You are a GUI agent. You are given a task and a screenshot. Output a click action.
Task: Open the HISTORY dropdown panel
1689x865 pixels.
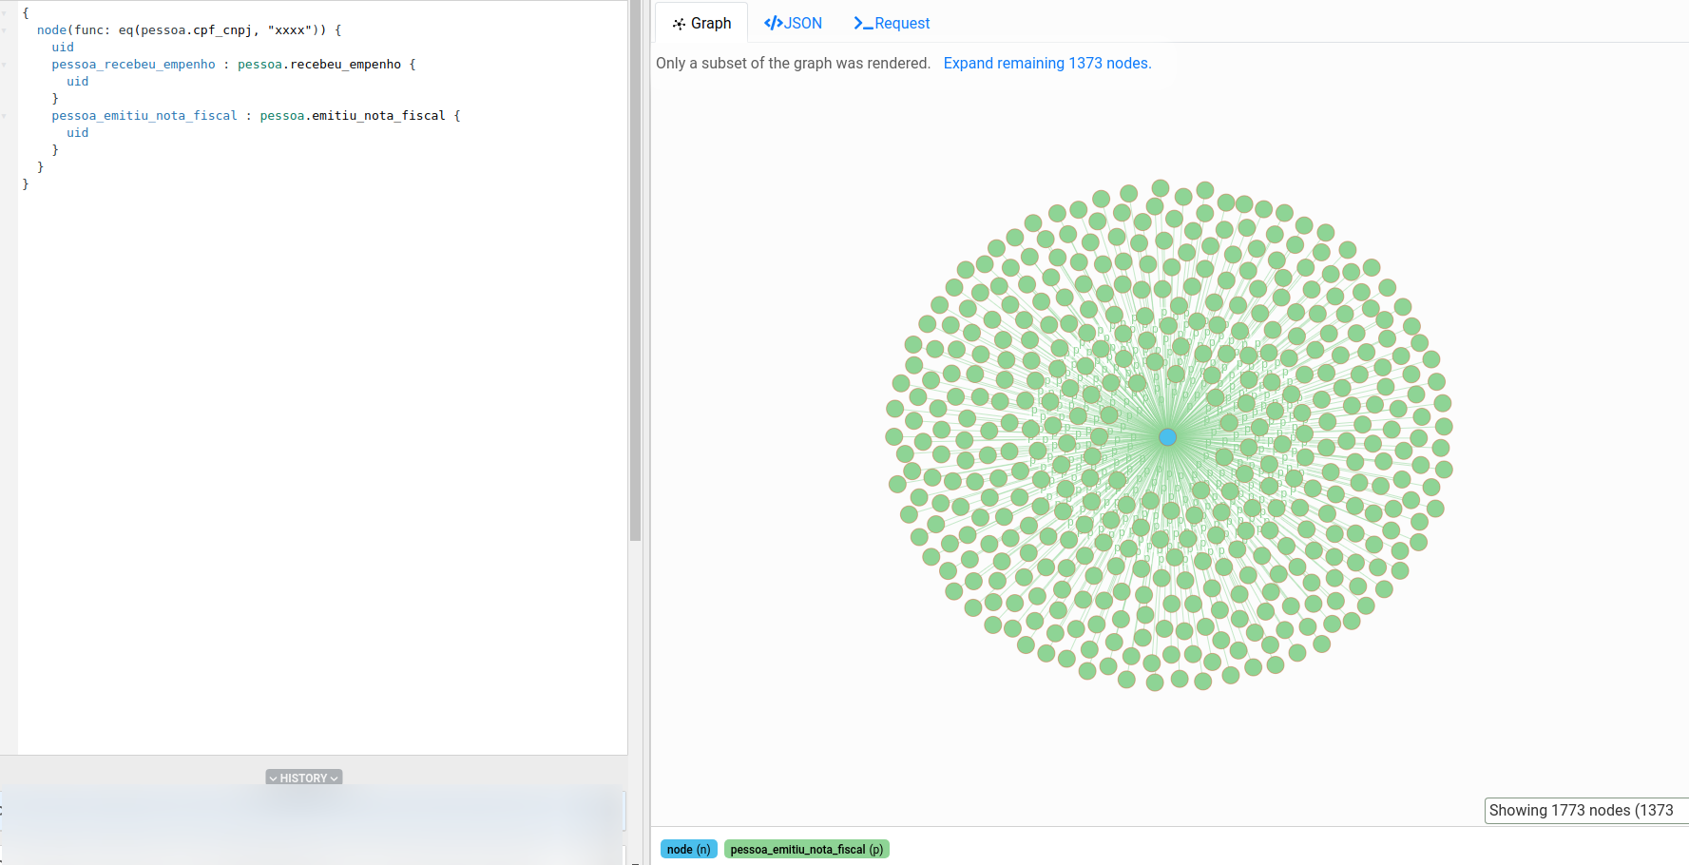point(303,777)
